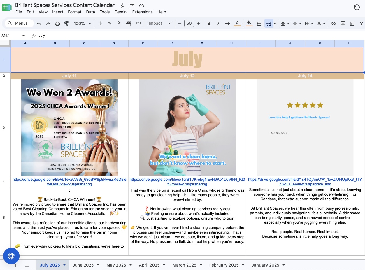Open the Extensions menu

142,12
